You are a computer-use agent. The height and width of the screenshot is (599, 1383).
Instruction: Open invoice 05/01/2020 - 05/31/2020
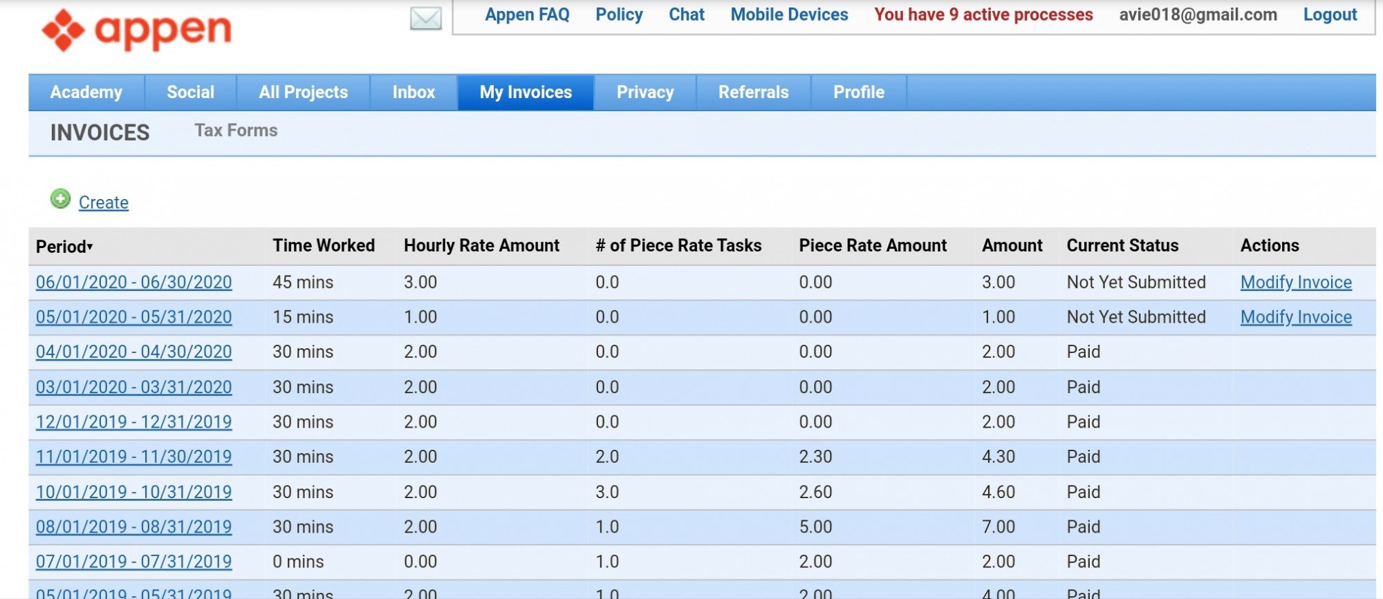[x=134, y=317]
